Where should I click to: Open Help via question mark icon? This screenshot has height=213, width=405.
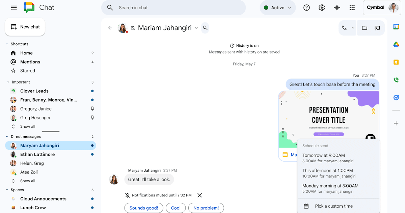tap(306, 8)
